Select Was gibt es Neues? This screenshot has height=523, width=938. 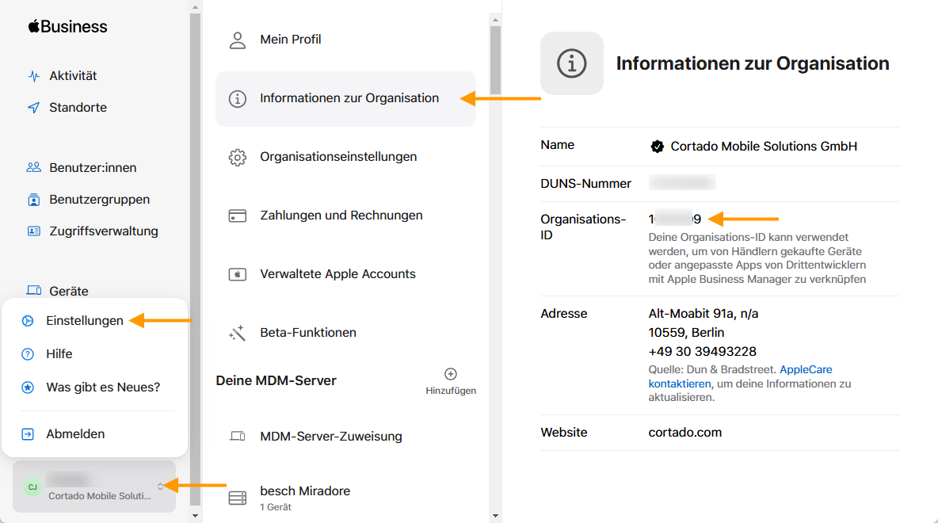[103, 387]
